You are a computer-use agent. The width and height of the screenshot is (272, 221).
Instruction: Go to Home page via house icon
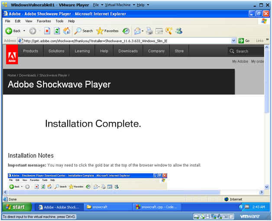coord(67,31)
